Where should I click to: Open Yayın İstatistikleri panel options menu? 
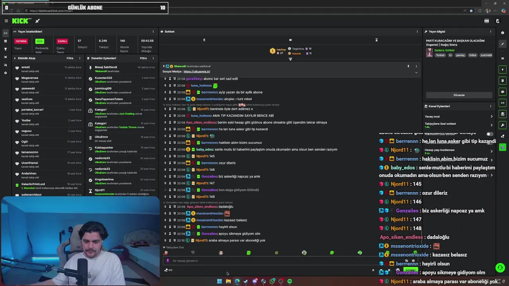pos(153,31)
